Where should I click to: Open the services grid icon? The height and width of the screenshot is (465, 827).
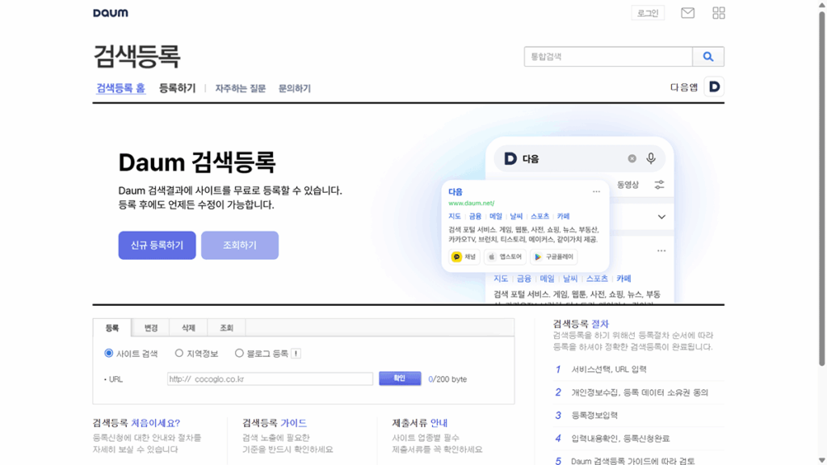[718, 13]
